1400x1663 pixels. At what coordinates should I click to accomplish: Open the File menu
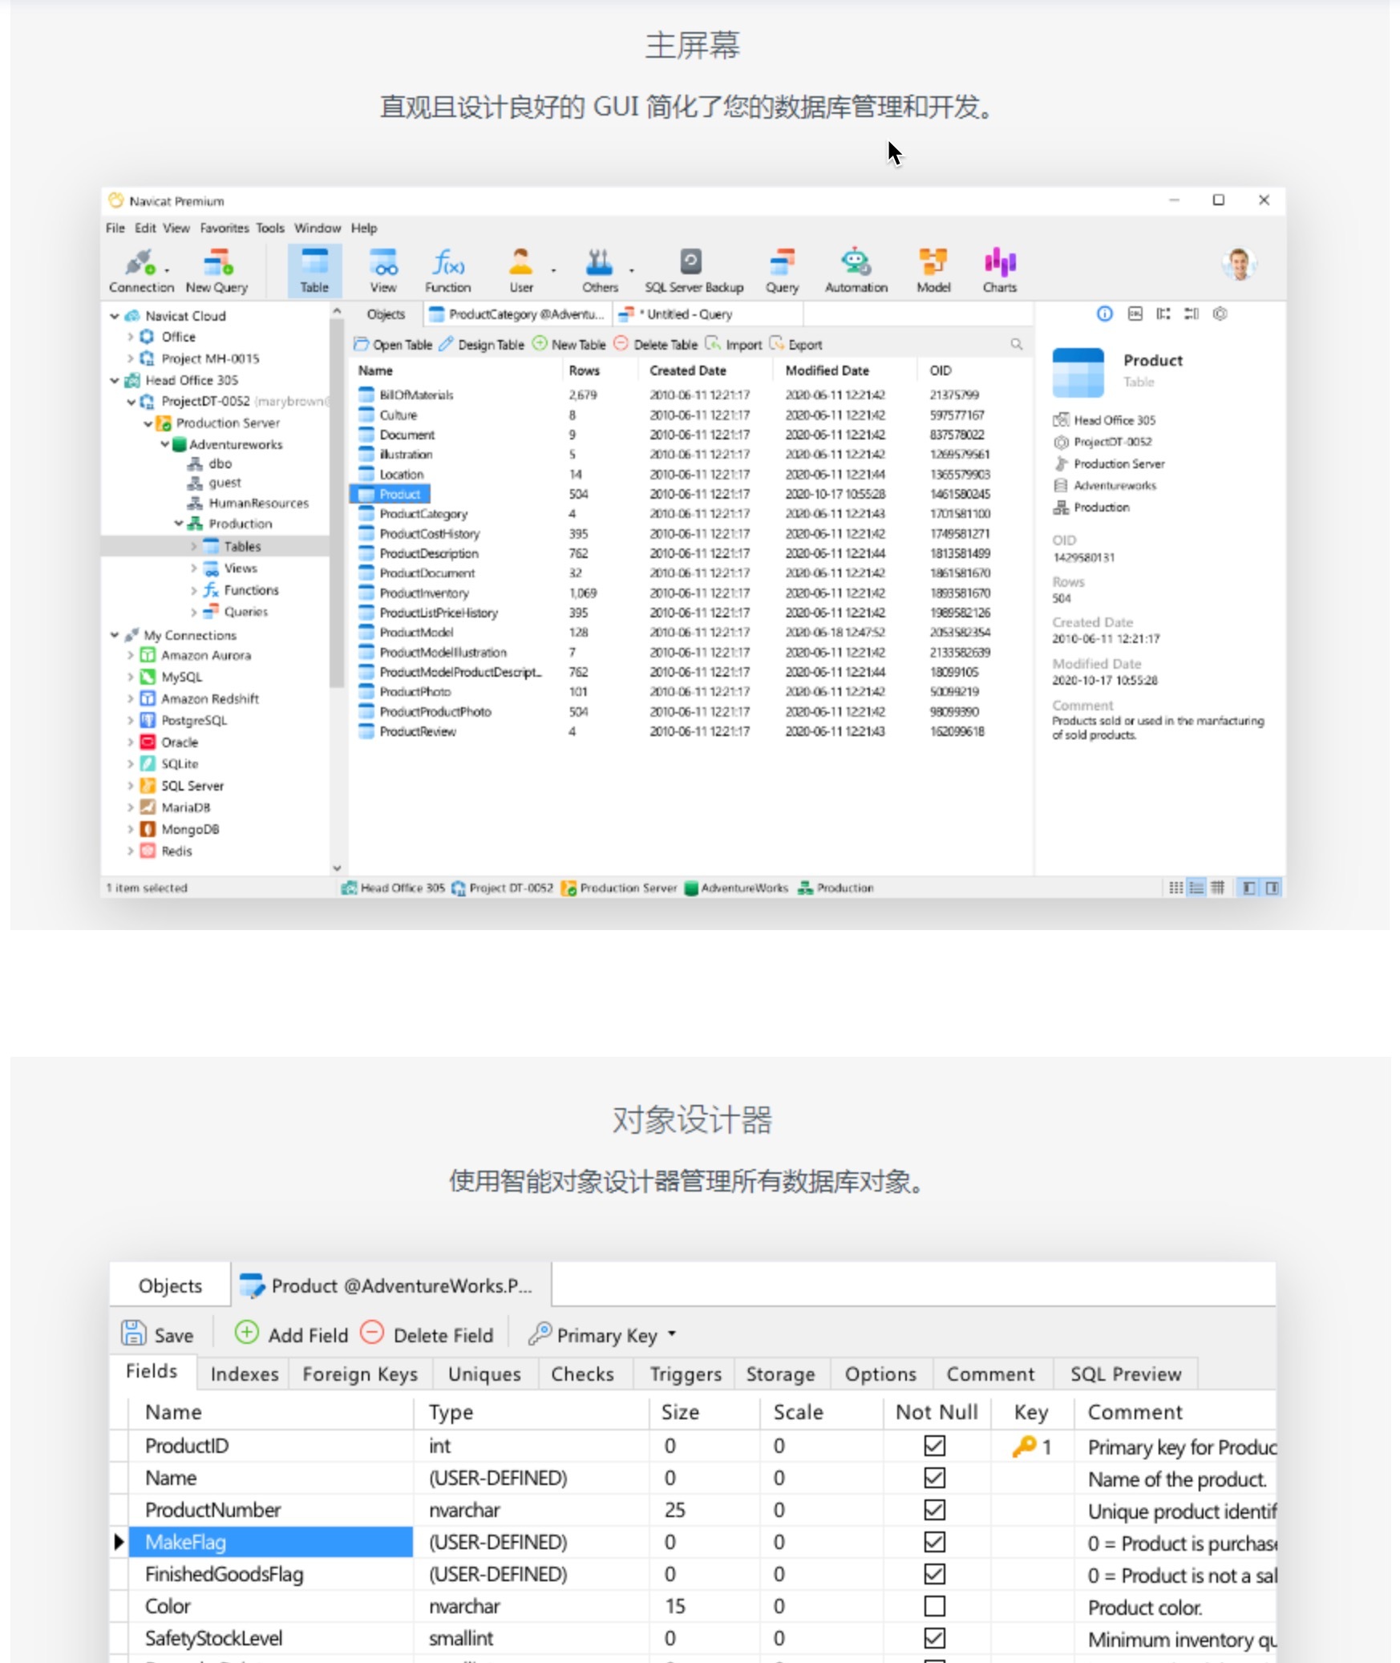click(x=115, y=228)
